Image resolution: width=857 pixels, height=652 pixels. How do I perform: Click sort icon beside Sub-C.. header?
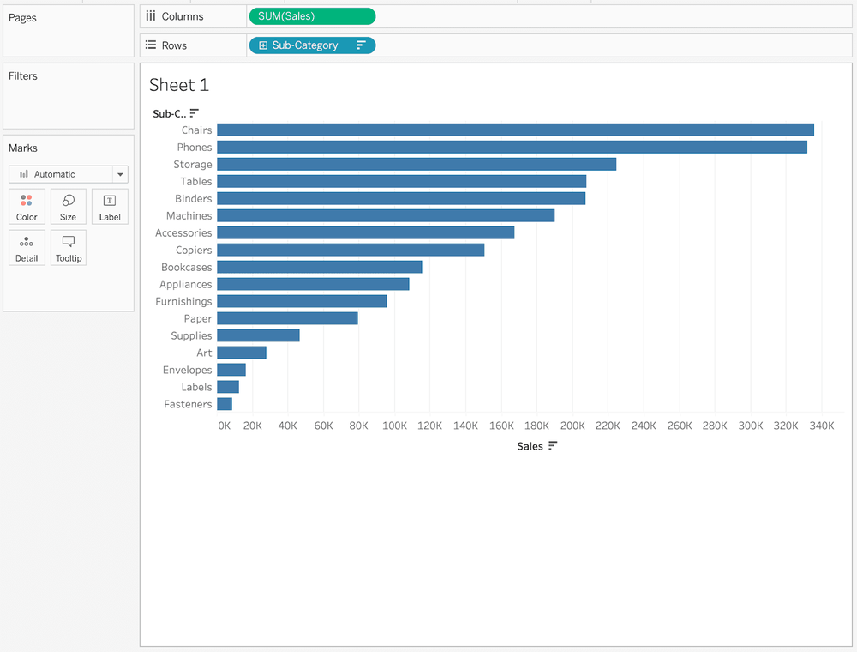pyautogui.click(x=195, y=113)
